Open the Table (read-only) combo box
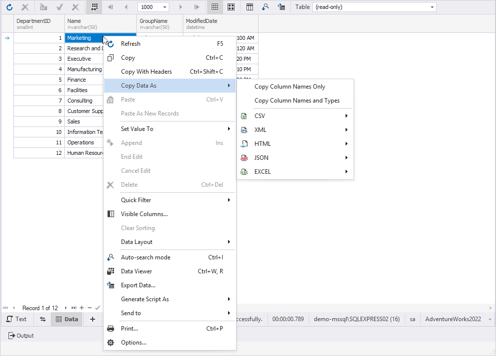This screenshot has width=496, height=356. click(x=432, y=7)
